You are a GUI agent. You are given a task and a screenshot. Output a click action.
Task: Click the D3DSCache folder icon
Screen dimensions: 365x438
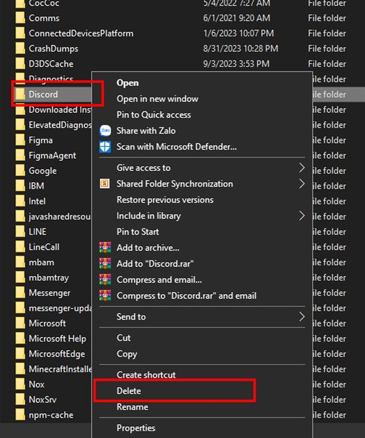(20, 64)
